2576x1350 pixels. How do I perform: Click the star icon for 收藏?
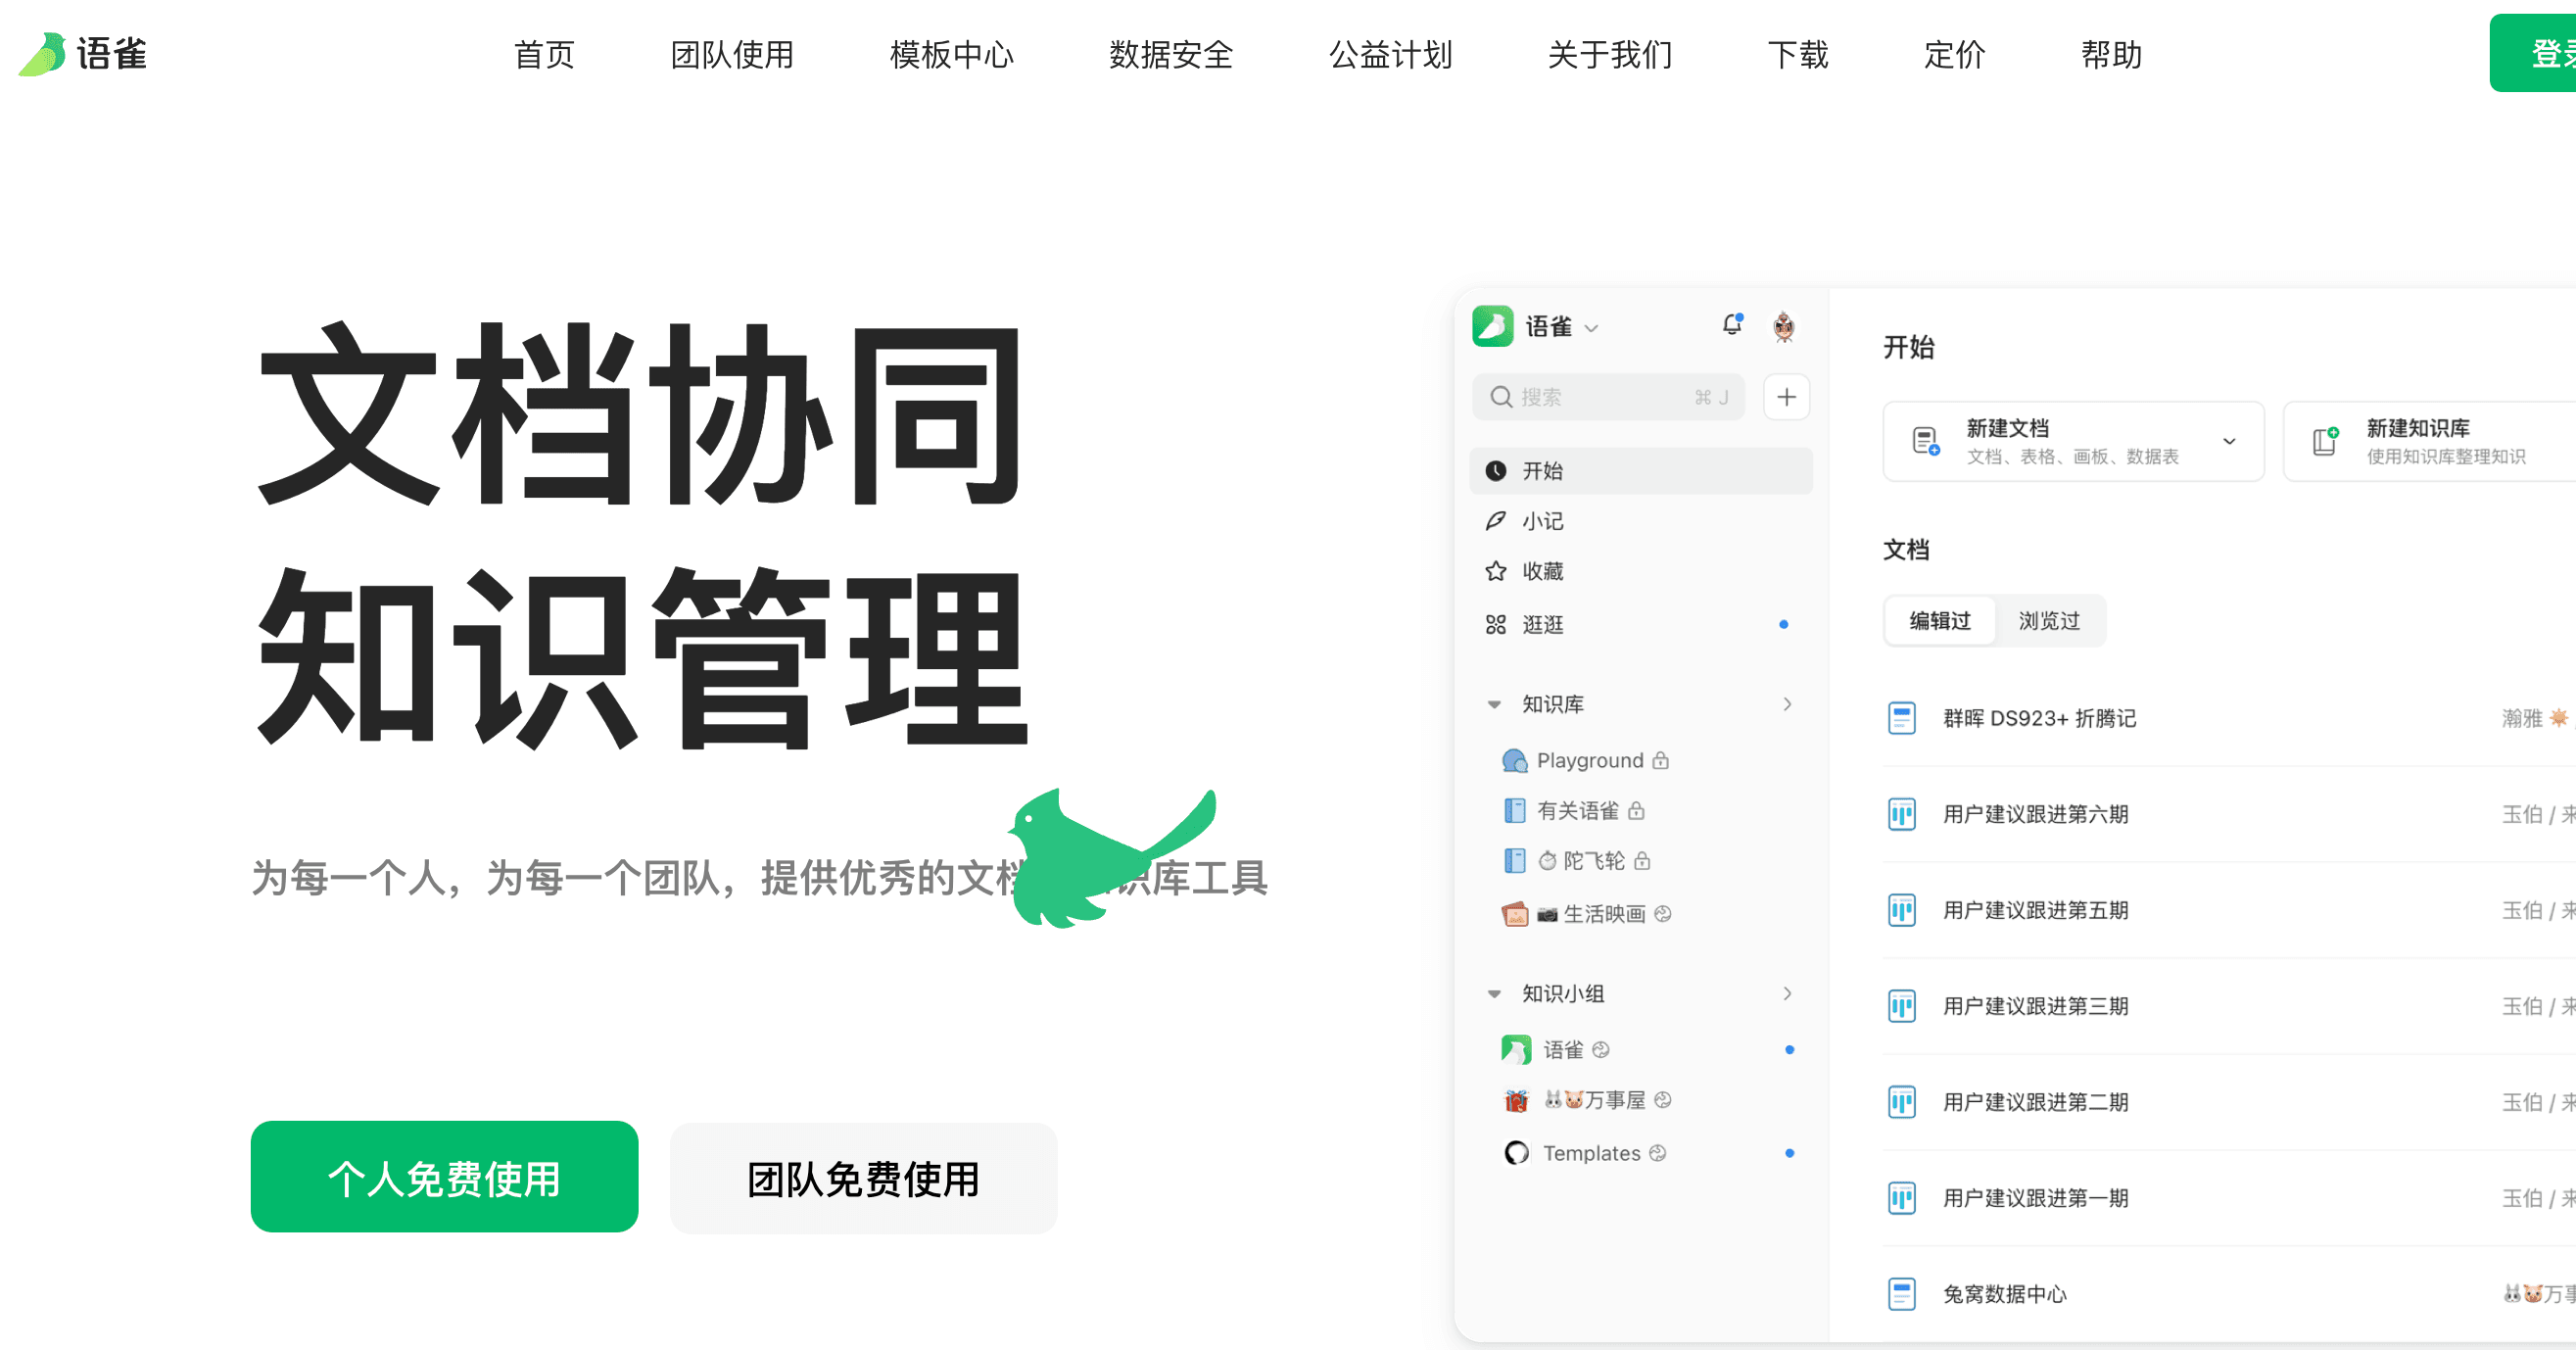[x=1496, y=571]
